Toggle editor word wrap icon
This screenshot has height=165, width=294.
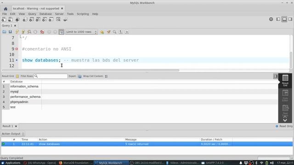[x=127, y=32]
